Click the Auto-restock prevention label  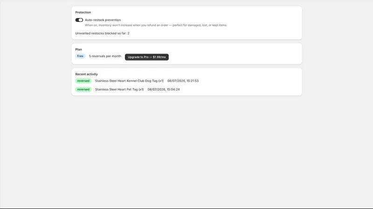[x=103, y=20]
